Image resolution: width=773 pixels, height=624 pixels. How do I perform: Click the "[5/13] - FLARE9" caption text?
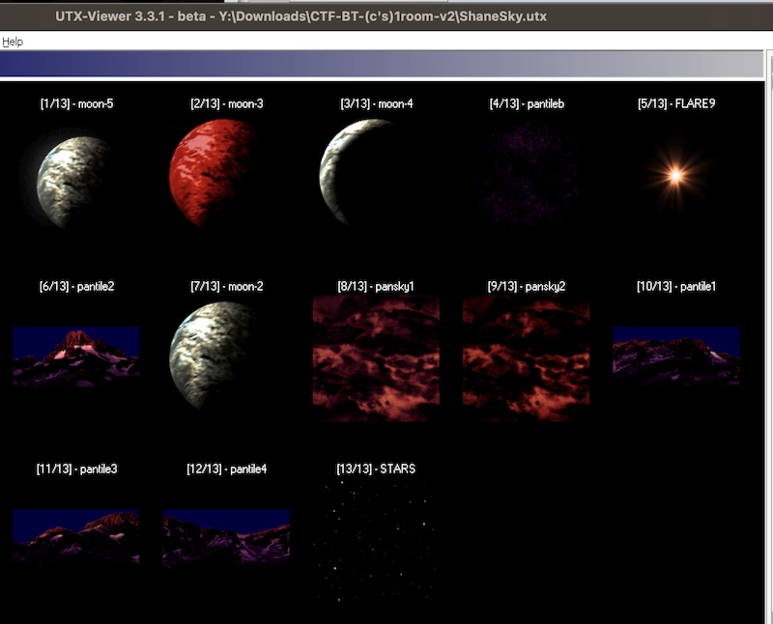tap(675, 103)
